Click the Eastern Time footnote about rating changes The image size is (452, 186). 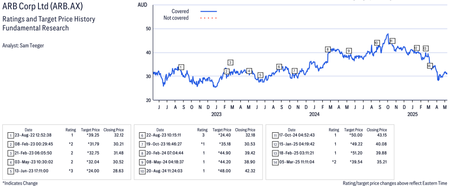395,183
